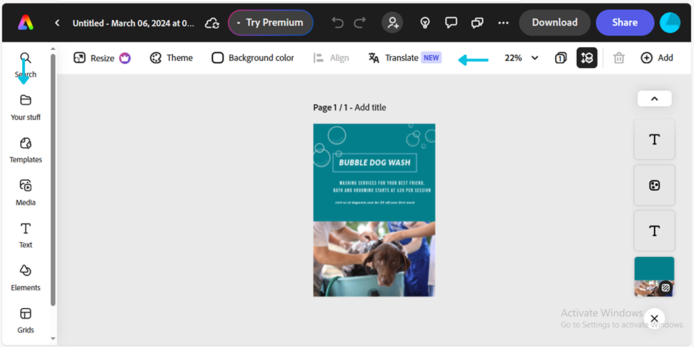The width and height of the screenshot is (694, 347).
Task: Open the page count icon
Action: 561,58
